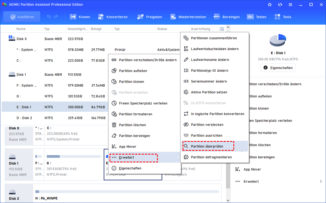Click Partition löschen in right panel
This screenshot has height=203, width=326.
tap(260, 145)
